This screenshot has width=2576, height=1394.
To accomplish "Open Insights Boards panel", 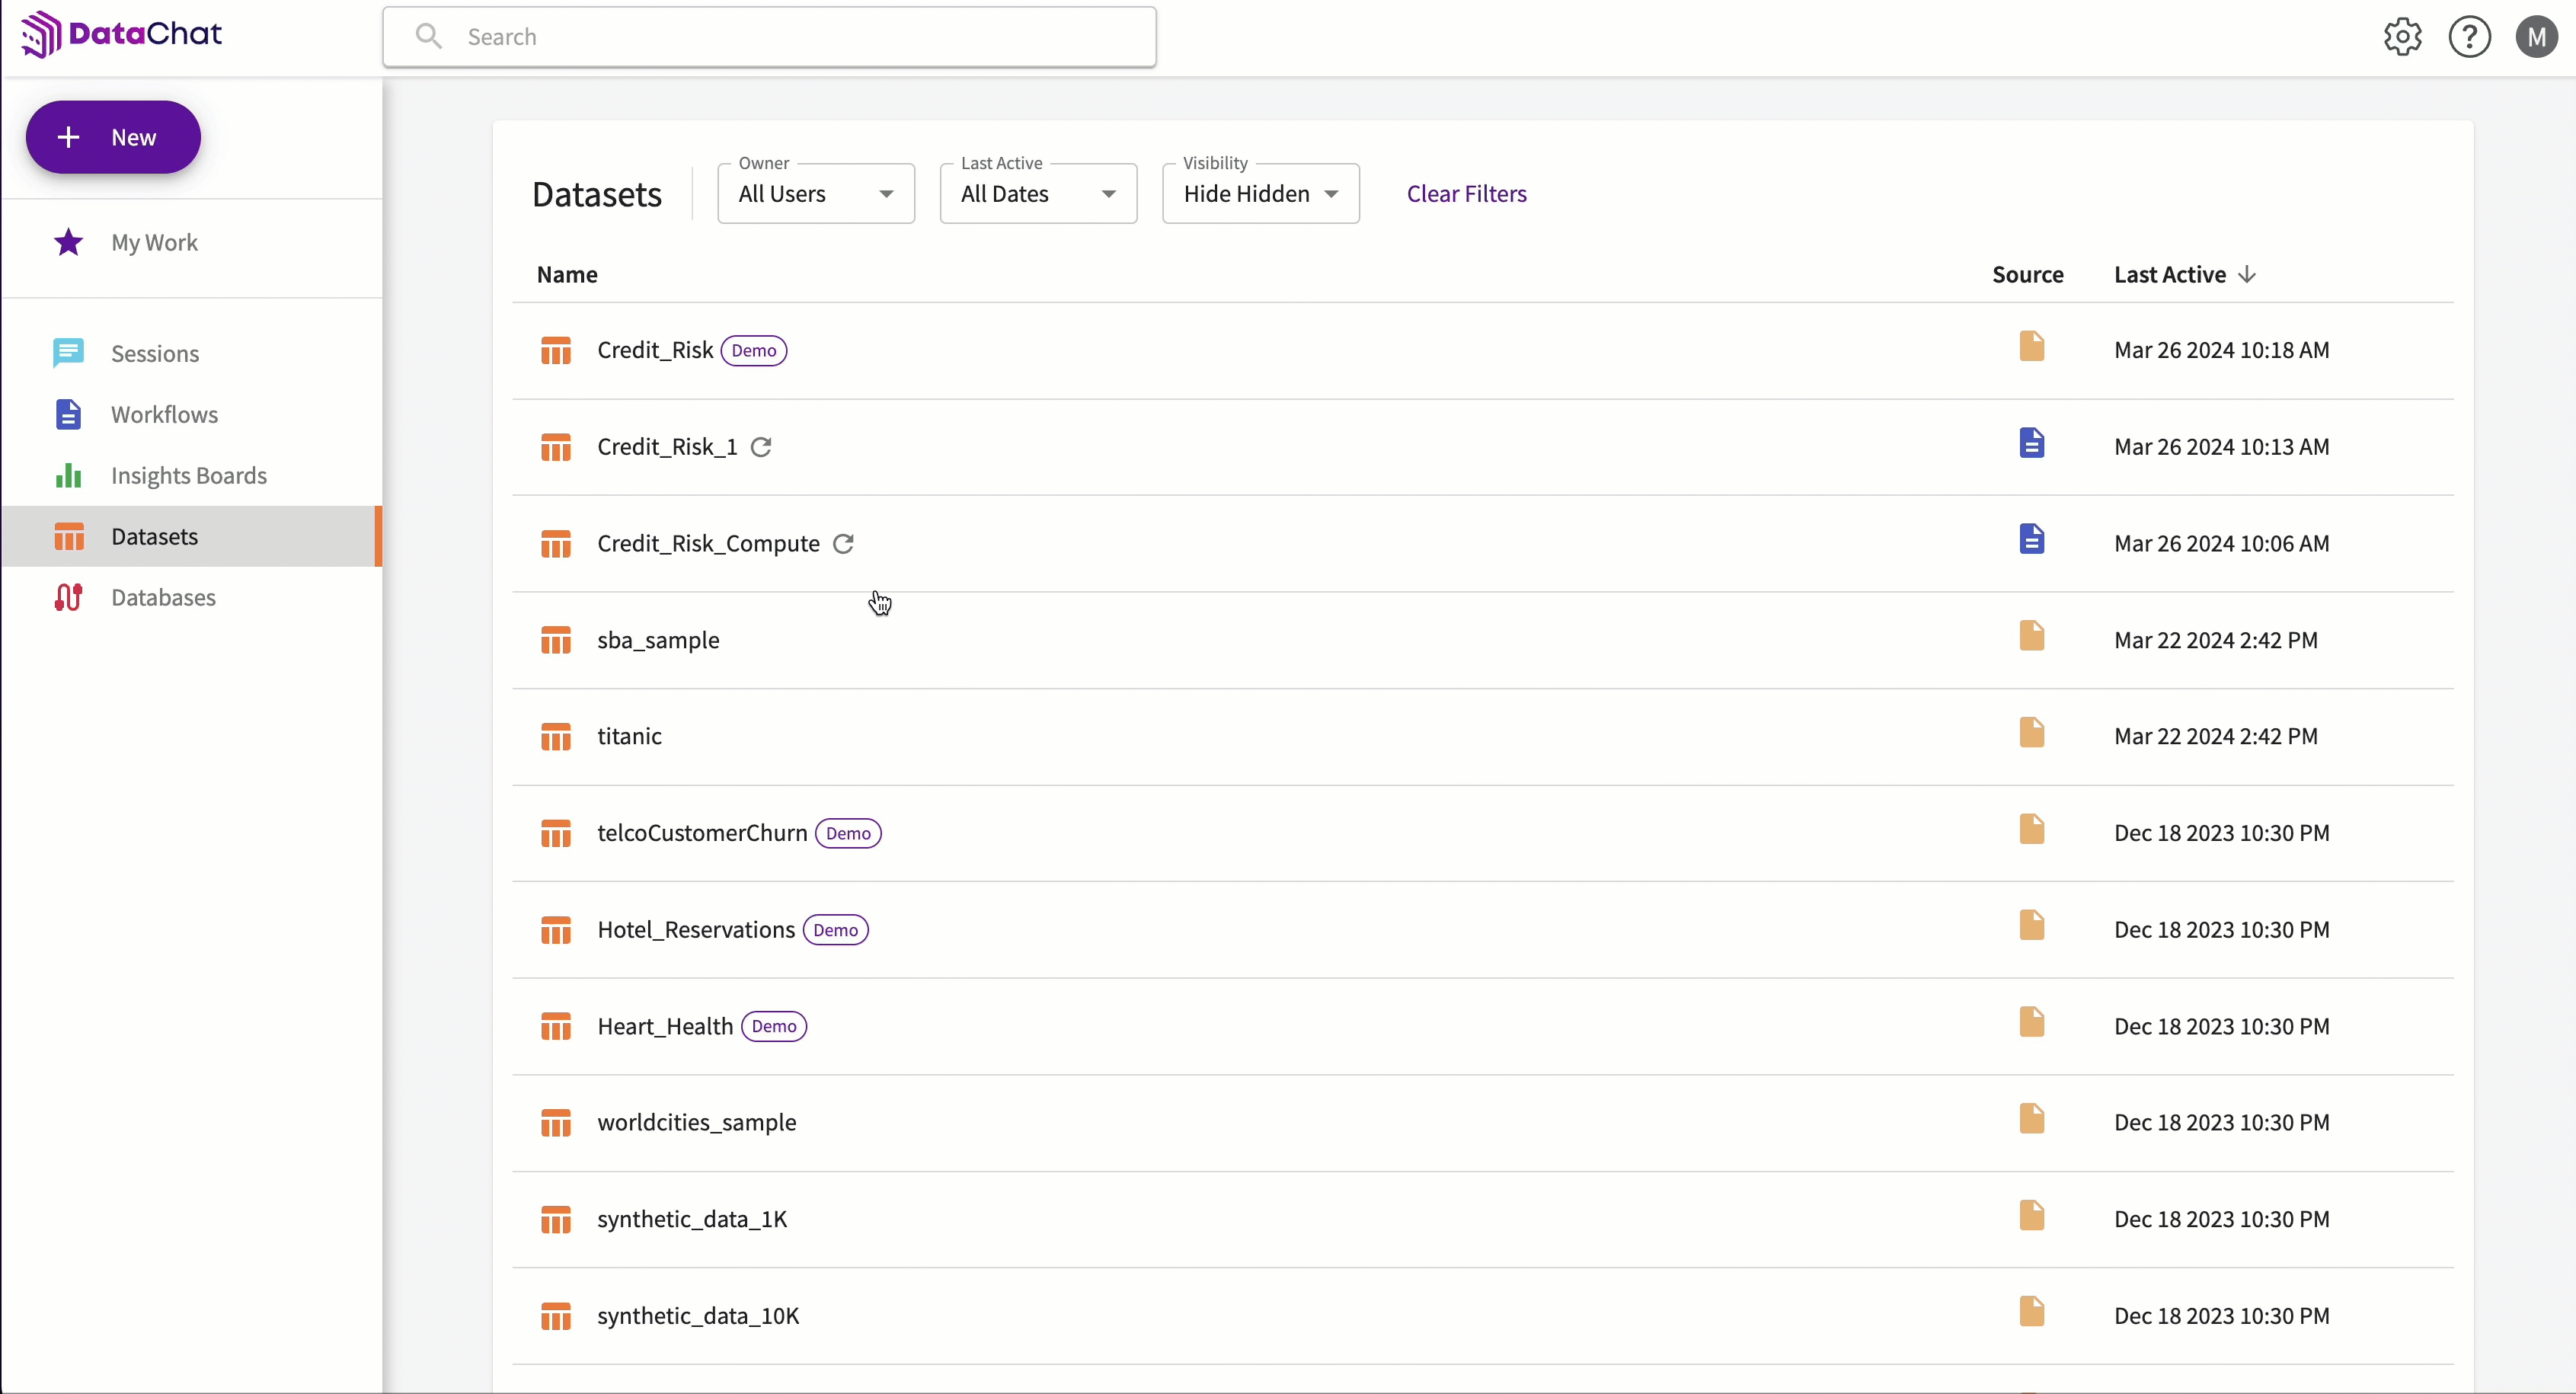I will (189, 475).
